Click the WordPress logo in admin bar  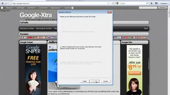click(2, 8)
